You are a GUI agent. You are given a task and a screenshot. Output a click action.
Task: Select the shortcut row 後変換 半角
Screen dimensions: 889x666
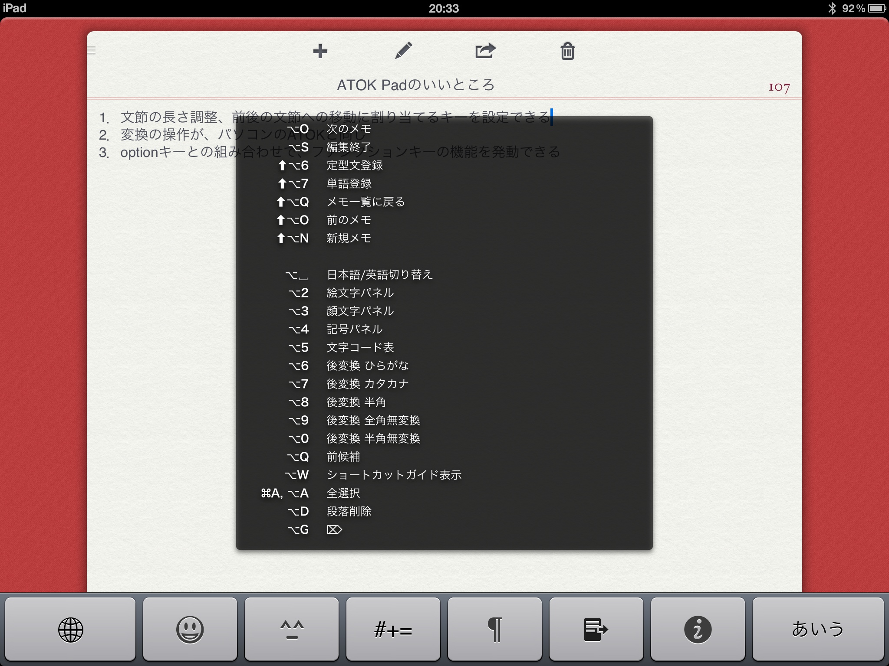coord(444,402)
